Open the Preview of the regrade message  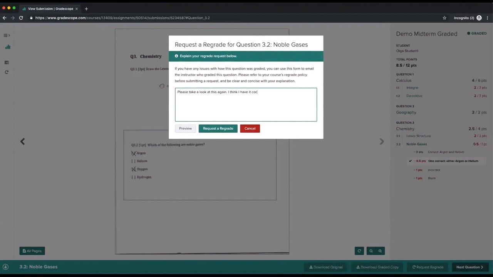(x=185, y=128)
